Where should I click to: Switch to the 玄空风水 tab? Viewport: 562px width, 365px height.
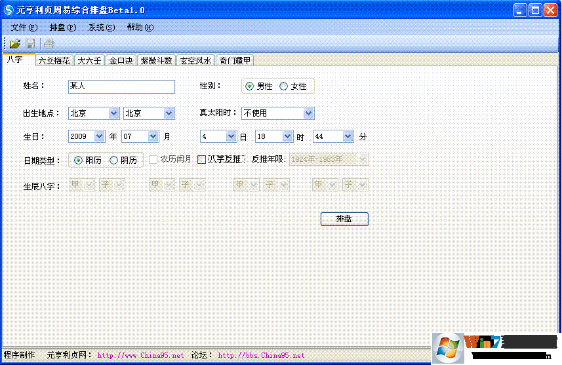coord(195,60)
